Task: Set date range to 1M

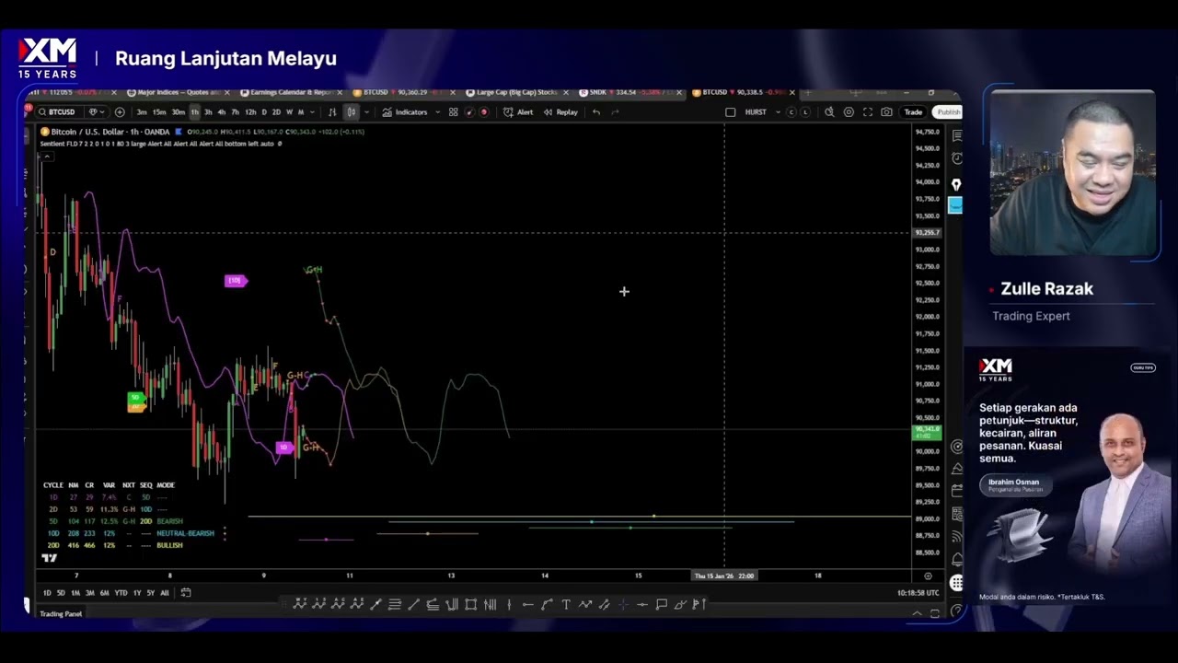Action: [75, 593]
